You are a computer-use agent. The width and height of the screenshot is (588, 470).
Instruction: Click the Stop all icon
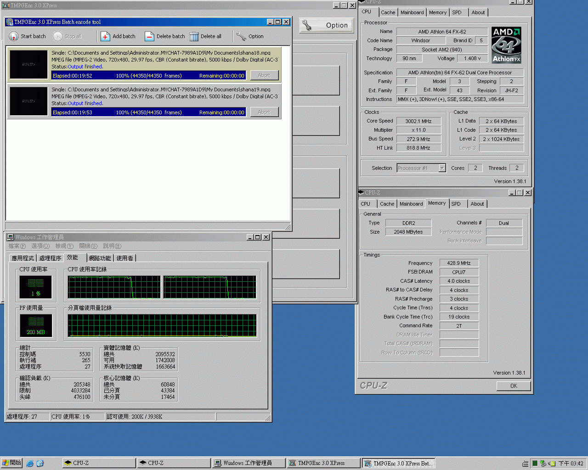58,36
